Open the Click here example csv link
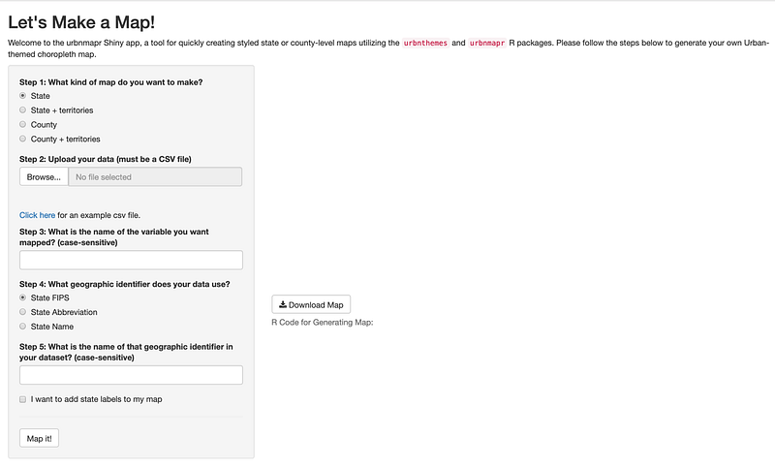This screenshot has width=775, height=469. (37, 215)
